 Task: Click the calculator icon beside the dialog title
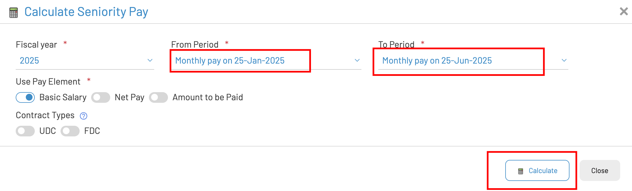pos(13,13)
